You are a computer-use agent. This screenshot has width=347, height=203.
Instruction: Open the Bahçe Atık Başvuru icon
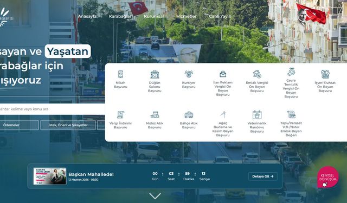pos(189,115)
